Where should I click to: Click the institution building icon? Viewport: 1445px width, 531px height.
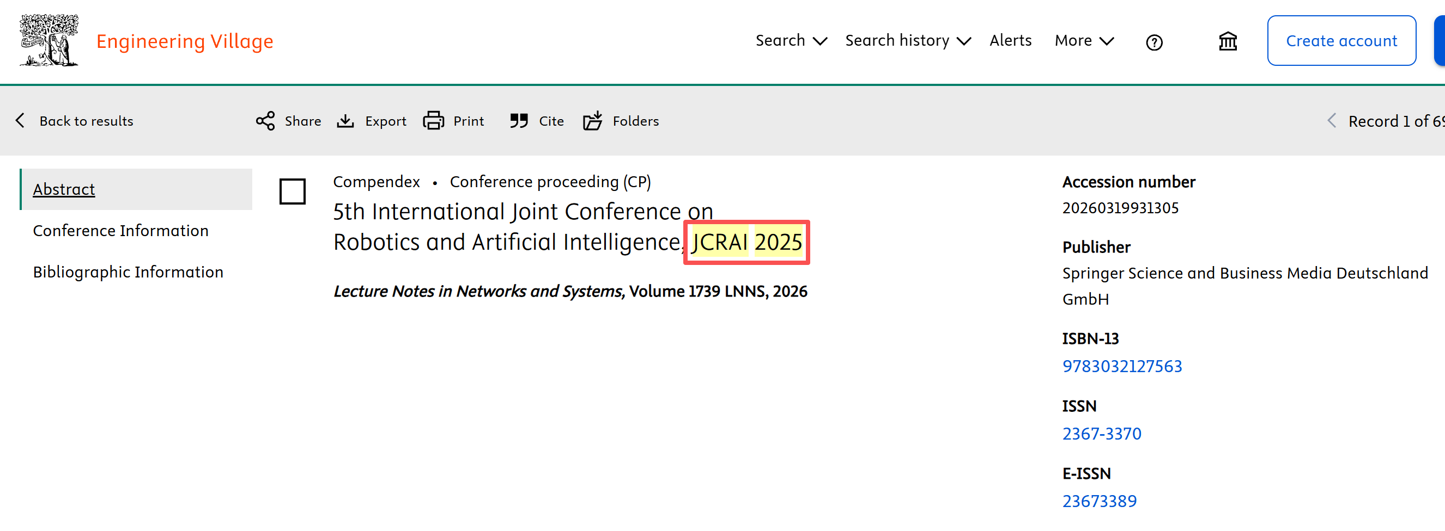pyautogui.click(x=1228, y=41)
